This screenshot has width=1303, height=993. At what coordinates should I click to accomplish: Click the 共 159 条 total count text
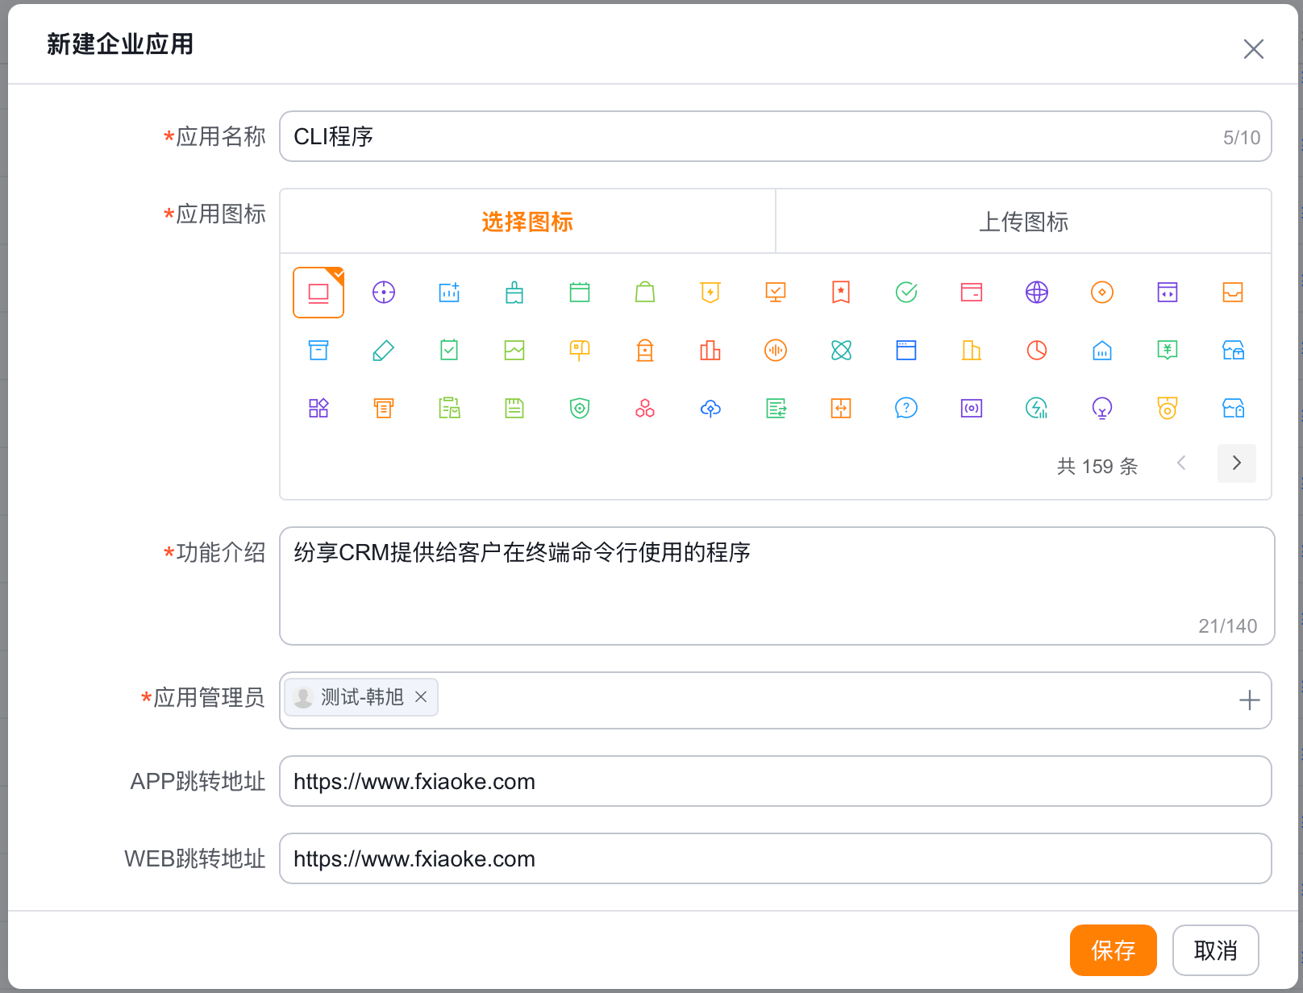click(x=1097, y=466)
